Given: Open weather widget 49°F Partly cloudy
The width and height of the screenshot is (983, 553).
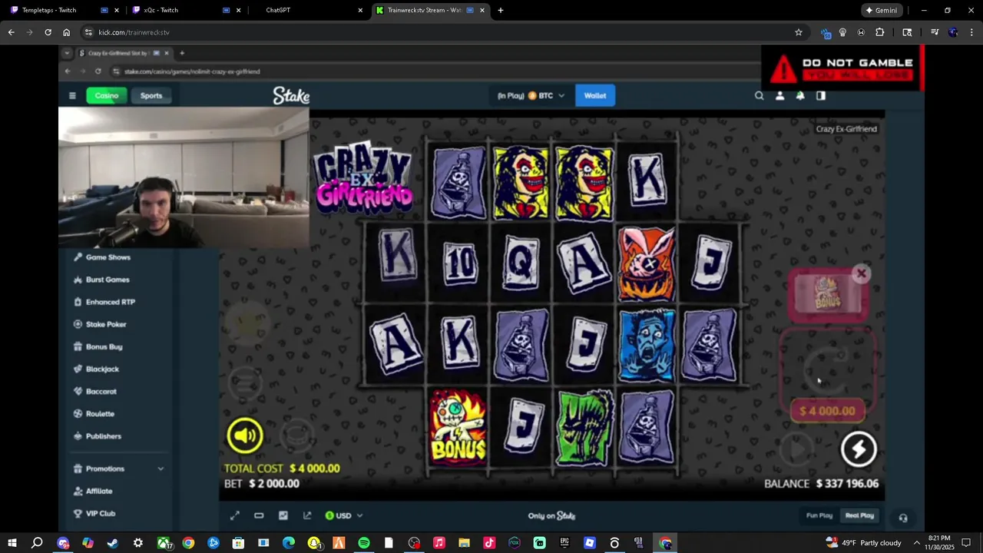Looking at the screenshot, I should [x=863, y=543].
